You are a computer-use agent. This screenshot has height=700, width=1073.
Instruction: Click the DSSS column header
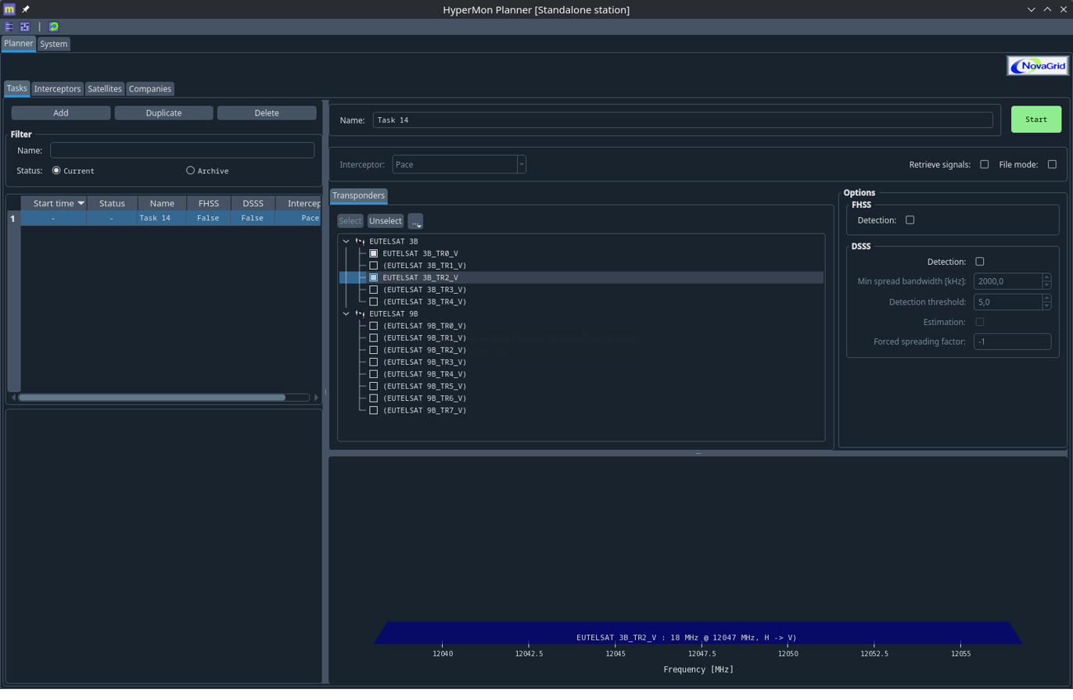coord(253,203)
